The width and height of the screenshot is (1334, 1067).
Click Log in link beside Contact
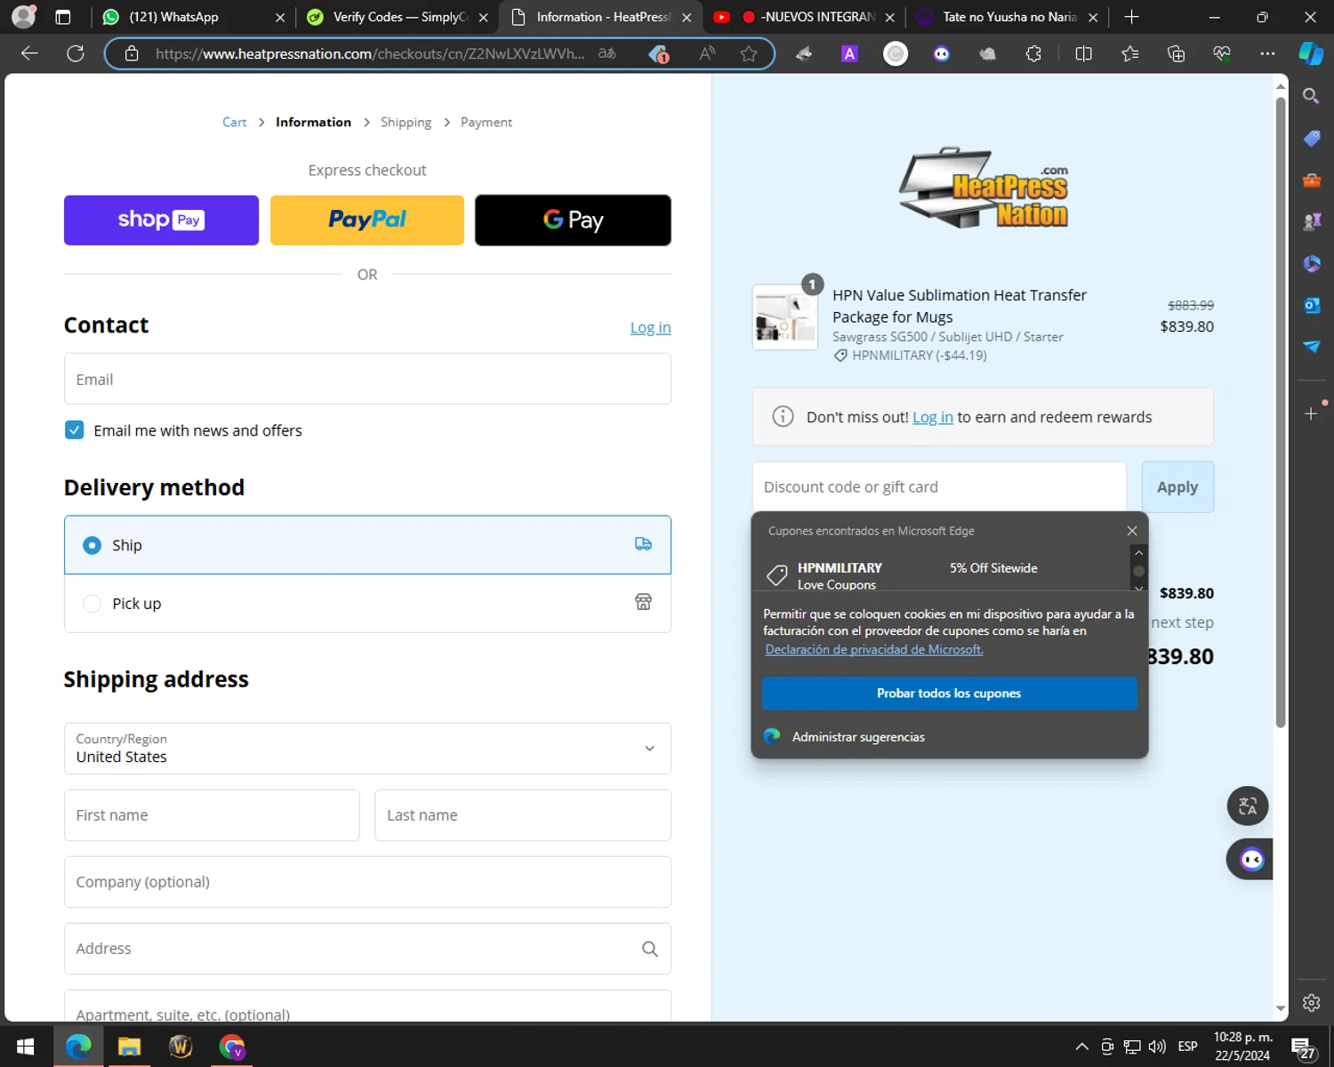pos(650,327)
